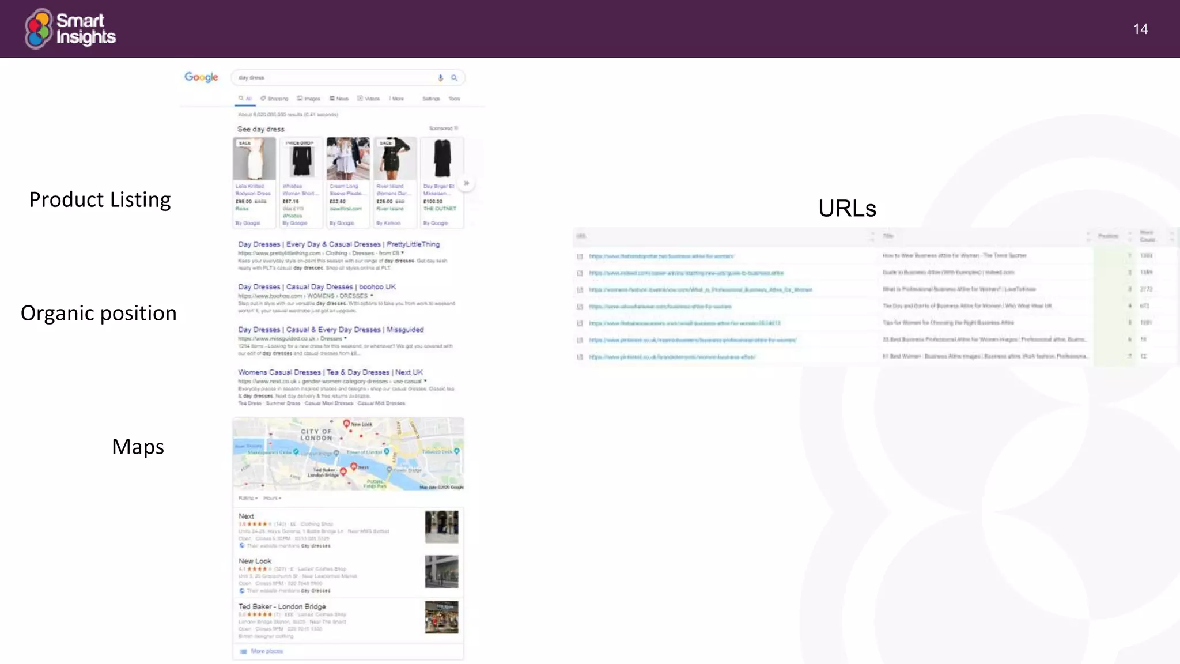Click the 'URLs' heading text
The height and width of the screenshot is (664, 1180).
[847, 208]
